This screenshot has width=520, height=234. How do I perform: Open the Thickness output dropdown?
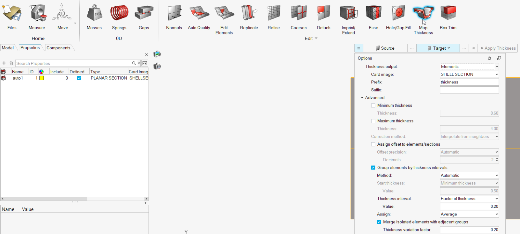(x=469, y=67)
